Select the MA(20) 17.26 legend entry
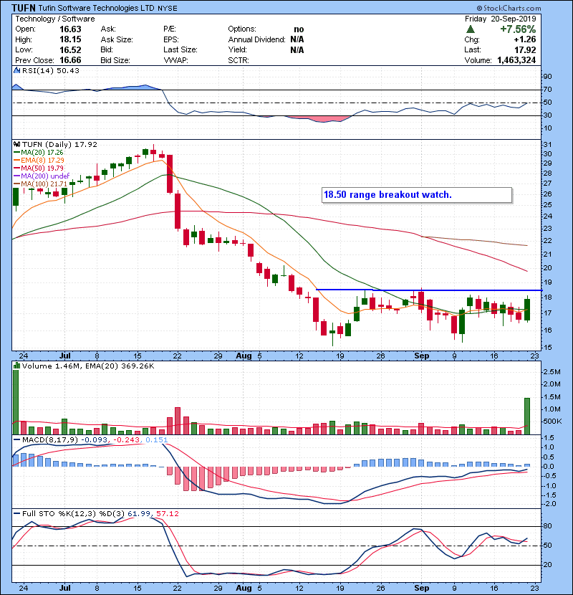Image resolution: width=573 pixels, height=595 pixels. click(40, 153)
